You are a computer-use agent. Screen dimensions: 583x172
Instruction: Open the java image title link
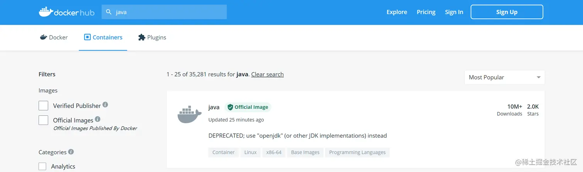click(x=214, y=107)
